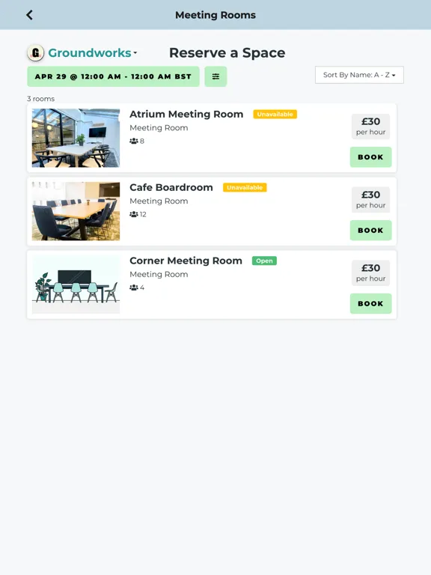The image size is (431, 575).
Task: Click capacity people icon for Cafe Boardroom
Action: (x=134, y=214)
